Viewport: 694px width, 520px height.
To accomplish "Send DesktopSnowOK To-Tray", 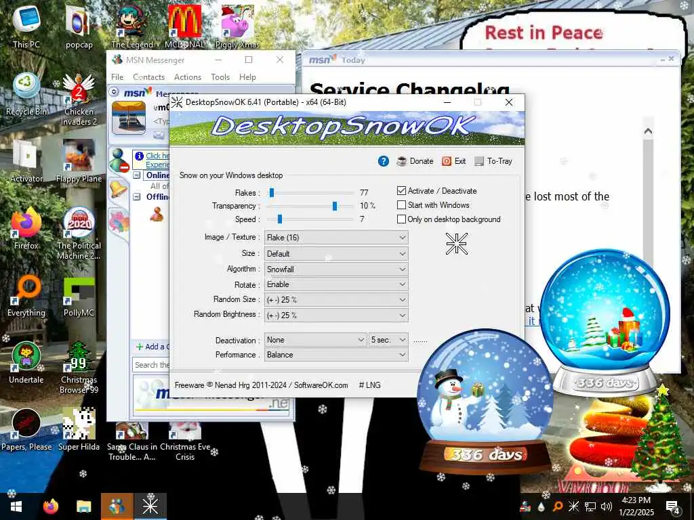I will (x=493, y=161).
